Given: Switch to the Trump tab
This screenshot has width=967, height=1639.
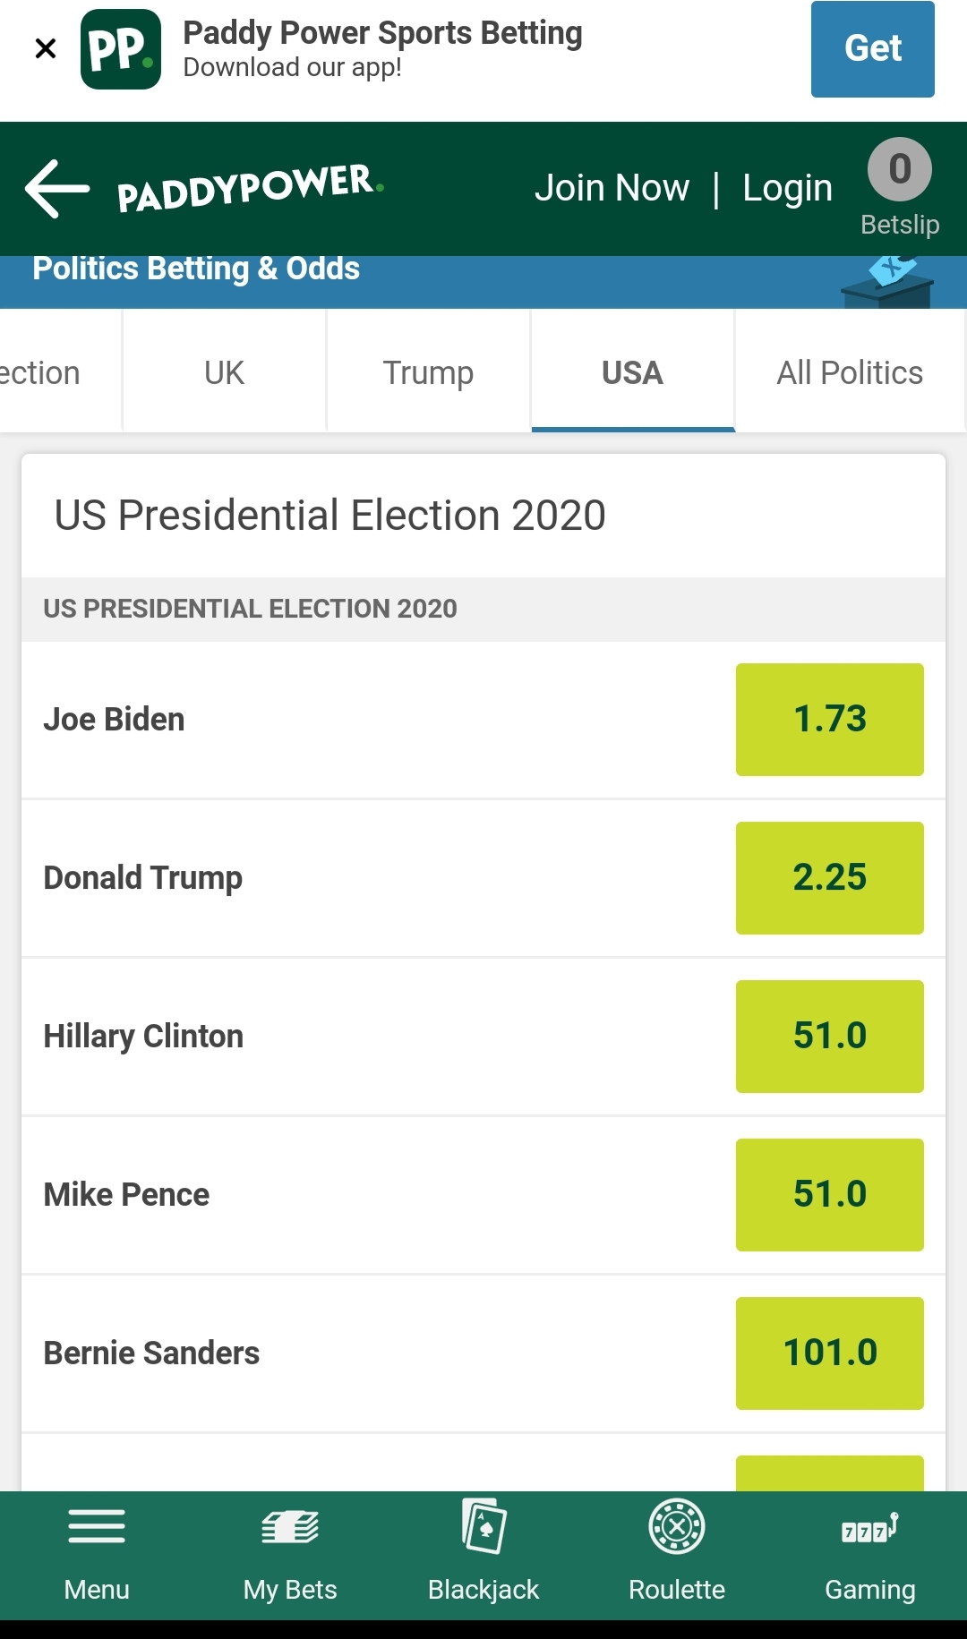Looking at the screenshot, I should (428, 372).
